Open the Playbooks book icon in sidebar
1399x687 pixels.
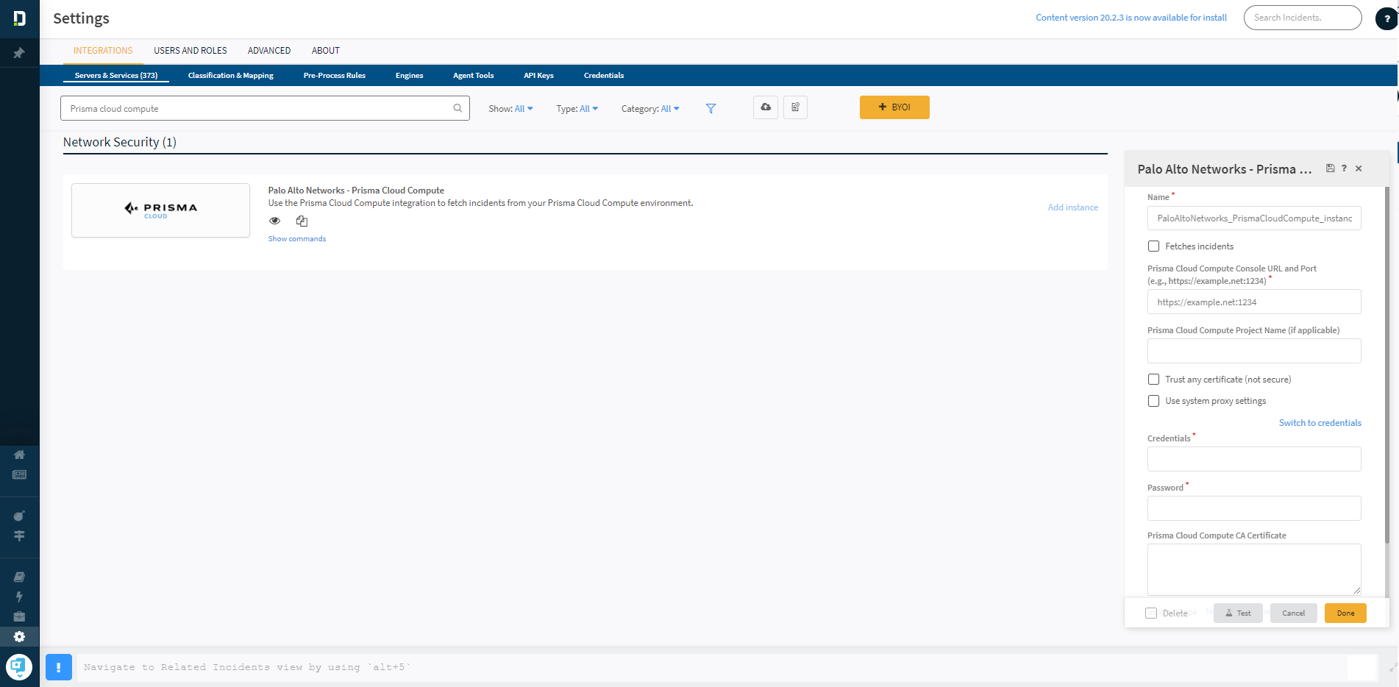coord(19,577)
